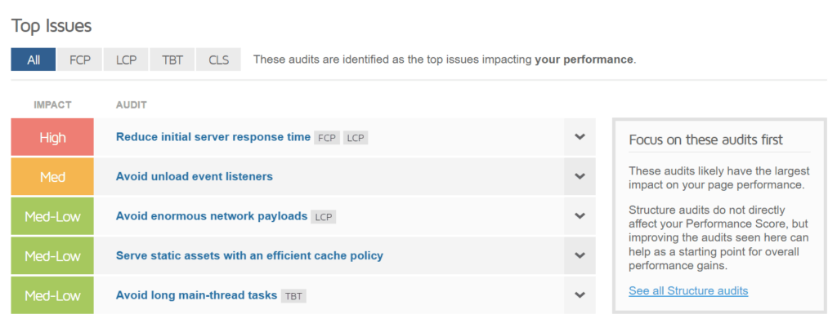Open Serve static assets with efficient cache policy

click(x=249, y=255)
